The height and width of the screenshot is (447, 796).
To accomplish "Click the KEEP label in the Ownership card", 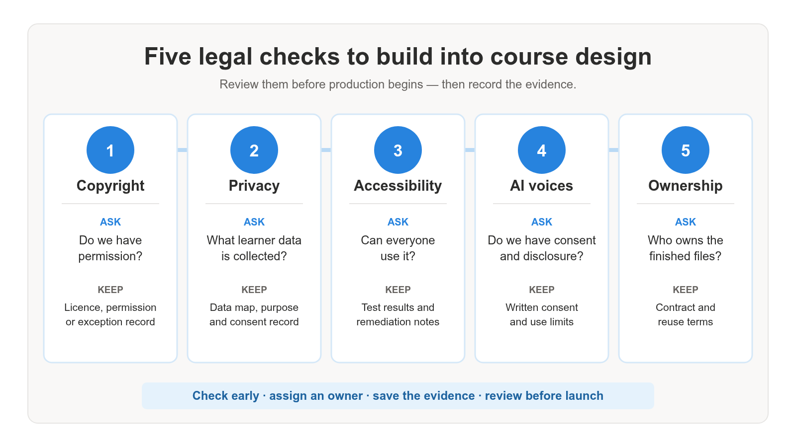I will 686,290.
